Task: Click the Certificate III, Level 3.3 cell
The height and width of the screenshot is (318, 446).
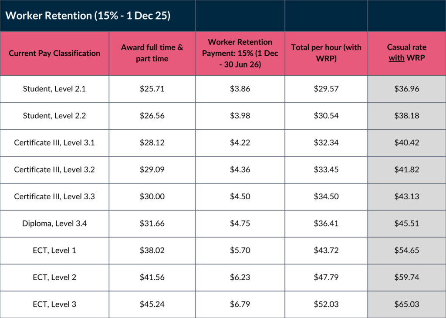Action: pyautogui.click(x=54, y=197)
